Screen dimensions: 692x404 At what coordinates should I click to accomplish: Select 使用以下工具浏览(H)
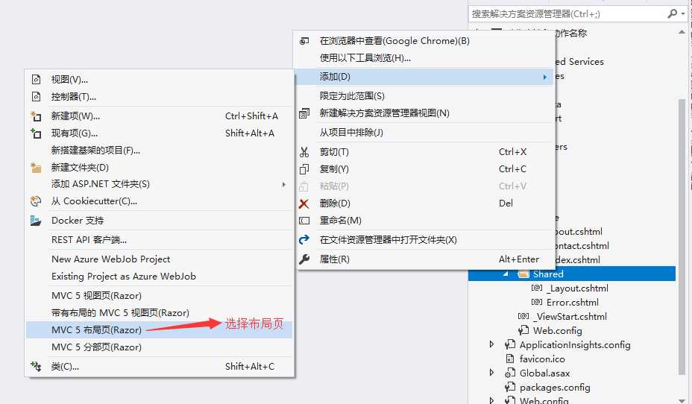(x=424, y=58)
